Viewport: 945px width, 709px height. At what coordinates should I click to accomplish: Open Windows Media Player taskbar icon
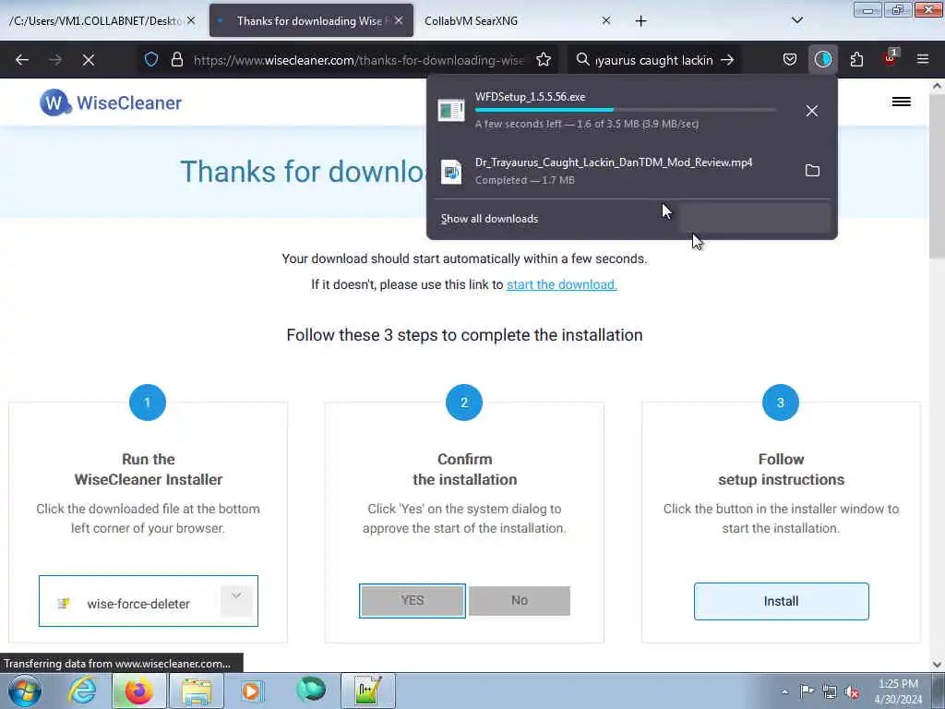(251, 691)
